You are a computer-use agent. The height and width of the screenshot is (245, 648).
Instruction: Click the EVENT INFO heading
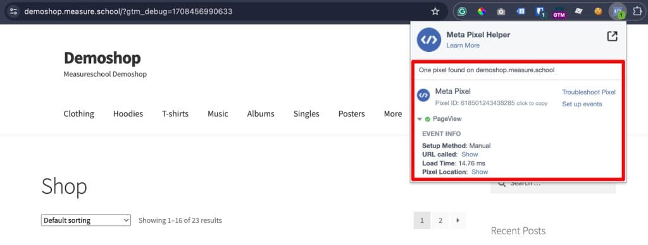441,134
